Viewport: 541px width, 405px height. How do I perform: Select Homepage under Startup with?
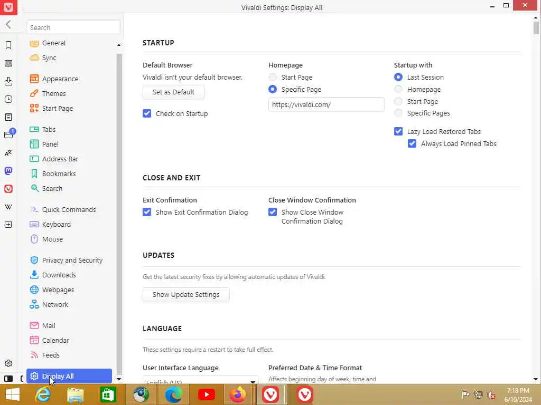tap(398, 89)
